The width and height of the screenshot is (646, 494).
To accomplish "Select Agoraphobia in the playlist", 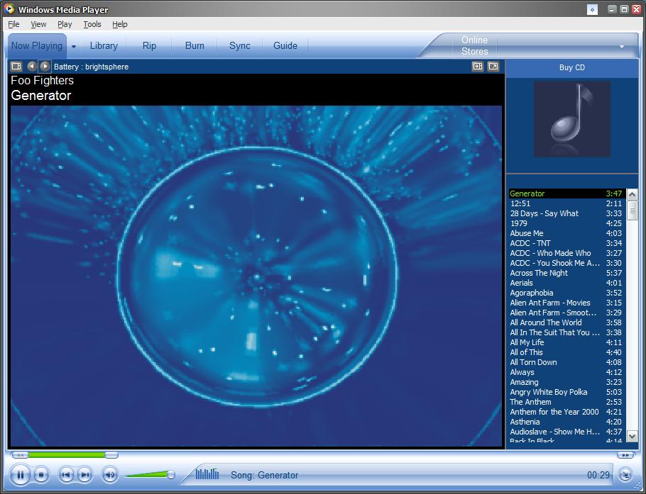I will [567, 293].
